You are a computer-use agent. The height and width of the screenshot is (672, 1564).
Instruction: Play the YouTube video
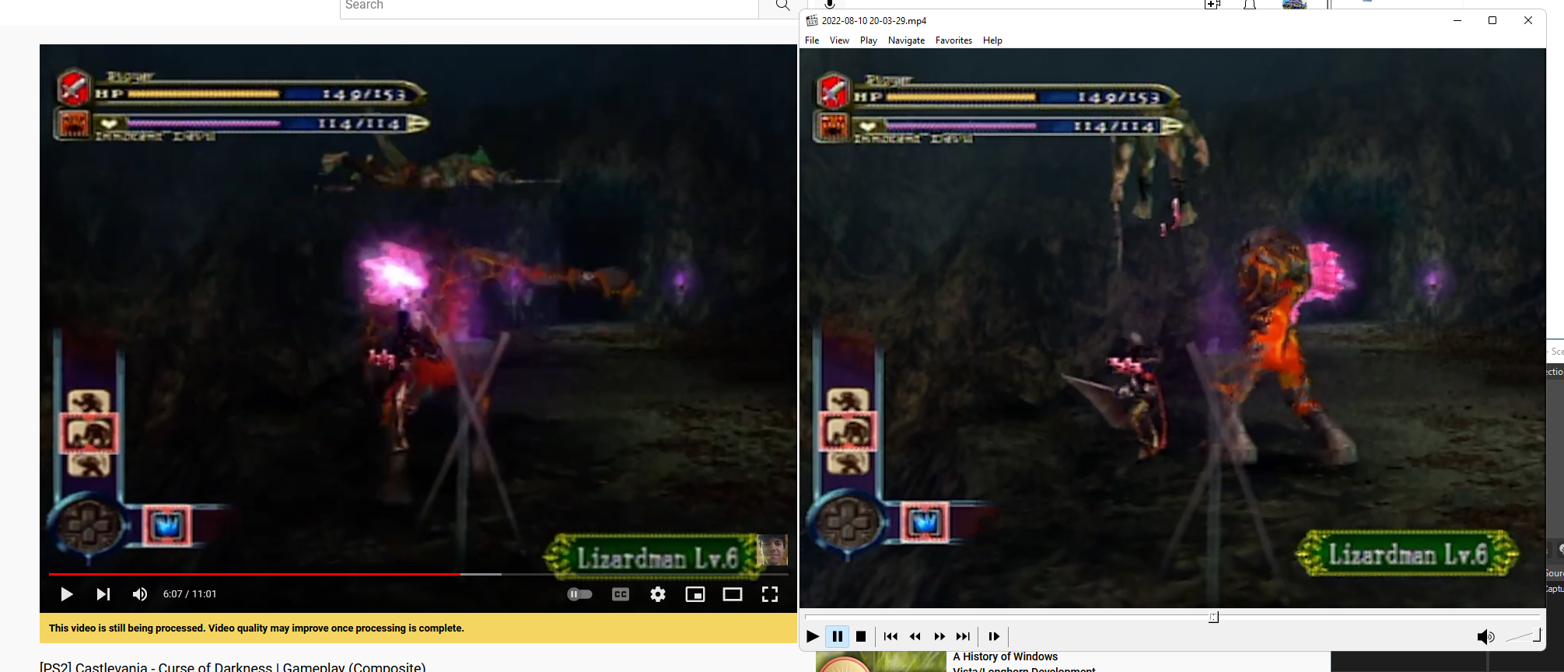coord(67,594)
